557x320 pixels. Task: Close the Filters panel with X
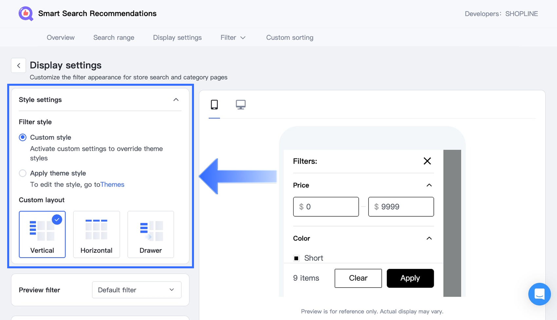(x=427, y=161)
